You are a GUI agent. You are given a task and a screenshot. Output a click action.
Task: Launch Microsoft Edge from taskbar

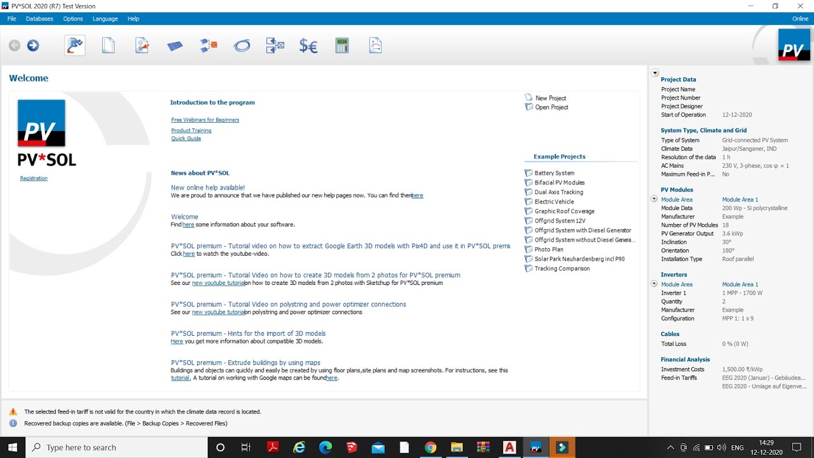tap(326, 447)
